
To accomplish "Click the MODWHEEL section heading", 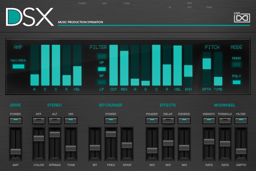I will [225, 105].
